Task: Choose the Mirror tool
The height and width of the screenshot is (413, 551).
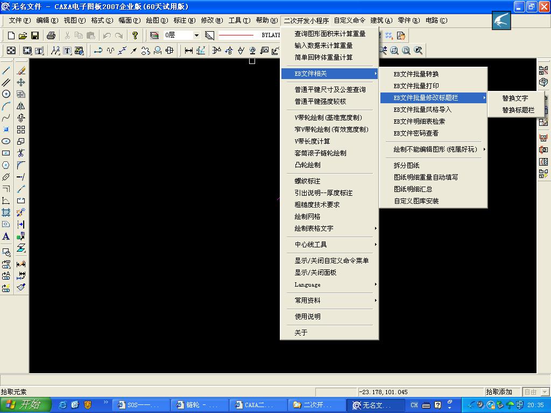Action: click(x=21, y=106)
